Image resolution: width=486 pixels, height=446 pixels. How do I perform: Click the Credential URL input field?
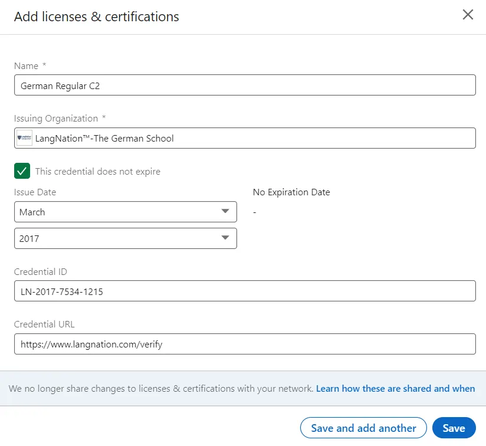click(245, 344)
